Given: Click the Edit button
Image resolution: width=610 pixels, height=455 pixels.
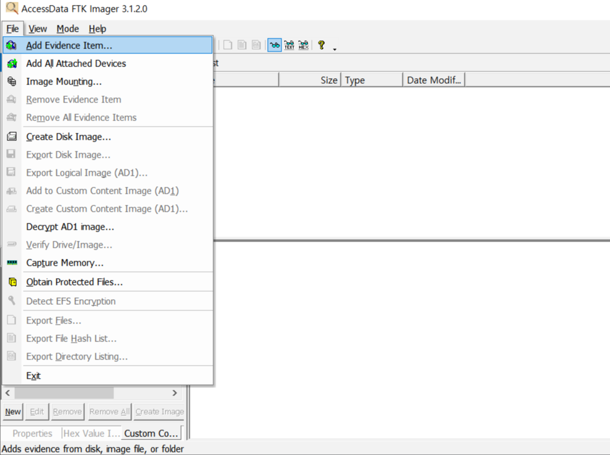Looking at the screenshot, I should 37,412.
